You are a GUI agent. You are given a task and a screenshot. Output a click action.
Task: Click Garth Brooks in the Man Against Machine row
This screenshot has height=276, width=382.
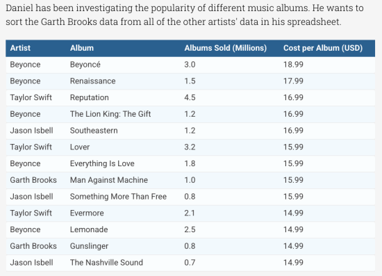(x=33, y=180)
